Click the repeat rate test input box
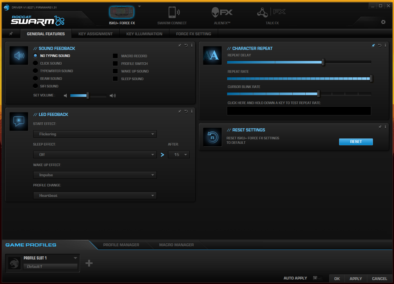This screenshot has width=394, height=284. (x=299, y=111)
